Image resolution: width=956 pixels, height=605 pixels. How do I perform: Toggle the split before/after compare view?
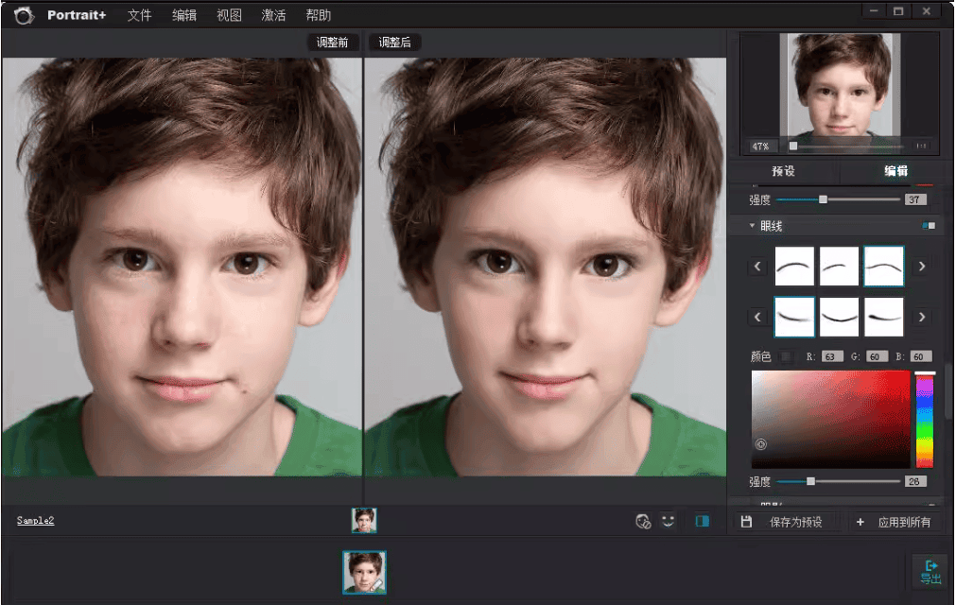click(702, 521)
